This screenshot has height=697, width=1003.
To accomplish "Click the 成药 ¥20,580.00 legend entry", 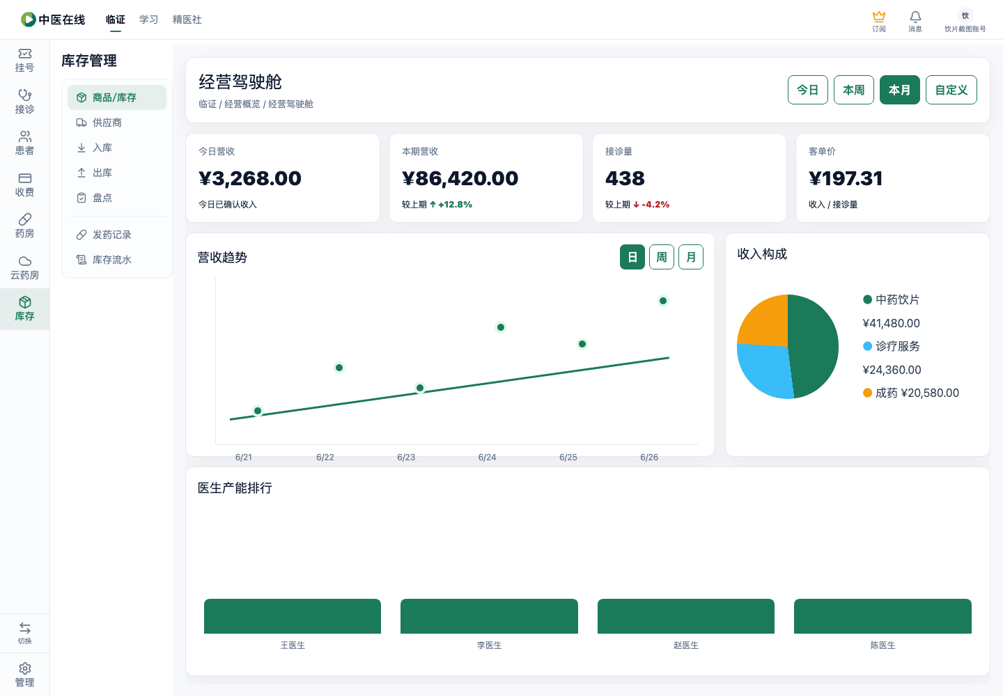I will pos(911,393).
